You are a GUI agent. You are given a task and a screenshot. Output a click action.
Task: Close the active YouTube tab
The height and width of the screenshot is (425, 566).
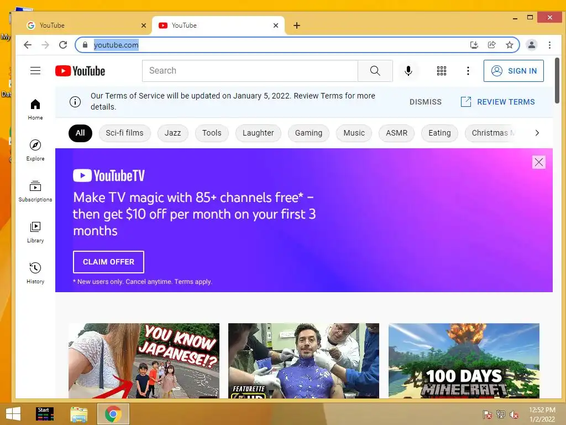(276, 25)
